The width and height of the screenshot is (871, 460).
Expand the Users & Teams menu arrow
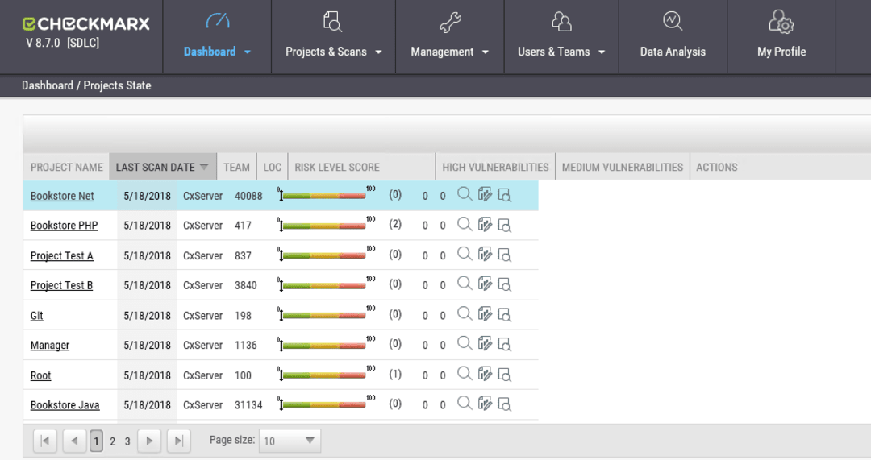602,52
